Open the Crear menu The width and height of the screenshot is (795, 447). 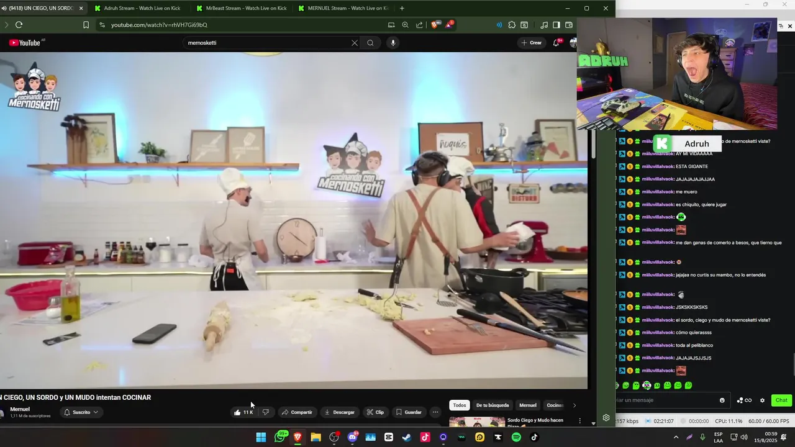(x=531, y=43)
